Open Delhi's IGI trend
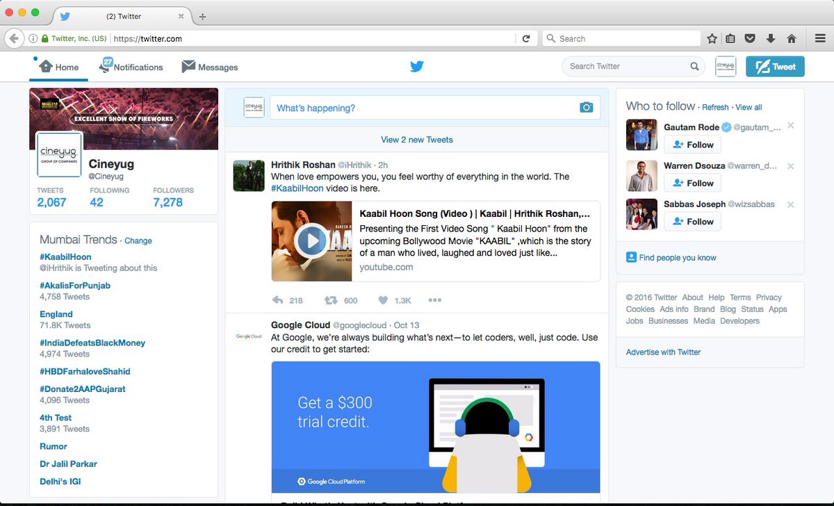The image size is (834, 506). (x=60, y=481)
